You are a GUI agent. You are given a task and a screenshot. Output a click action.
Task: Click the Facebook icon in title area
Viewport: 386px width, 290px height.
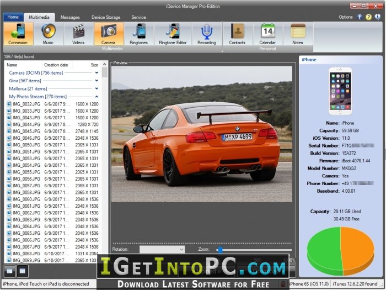coord(360,17)
